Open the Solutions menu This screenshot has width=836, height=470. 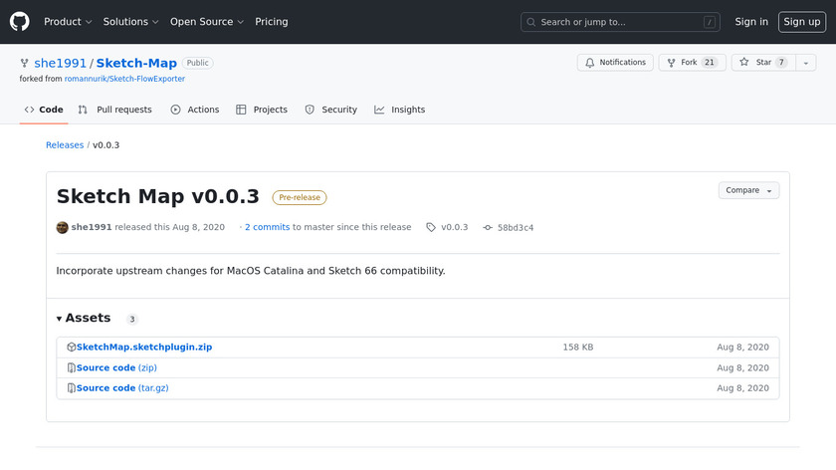[x=130, y=22]
